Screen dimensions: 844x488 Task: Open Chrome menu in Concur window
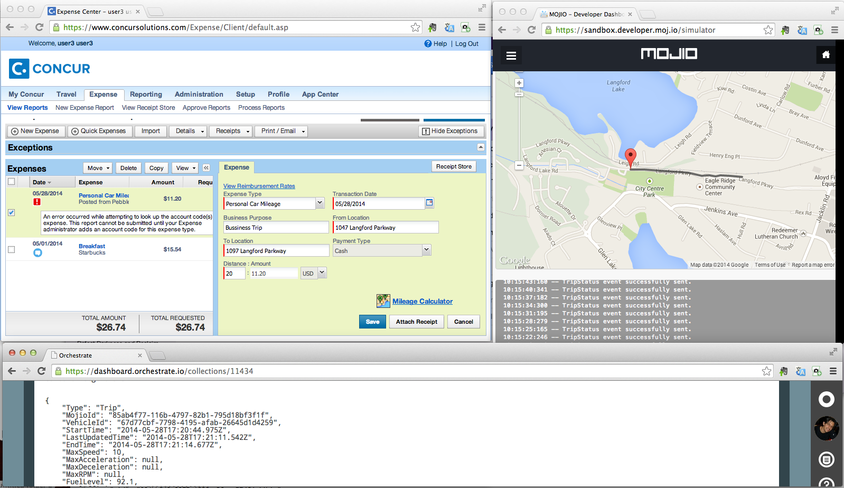tap(482, 27)
